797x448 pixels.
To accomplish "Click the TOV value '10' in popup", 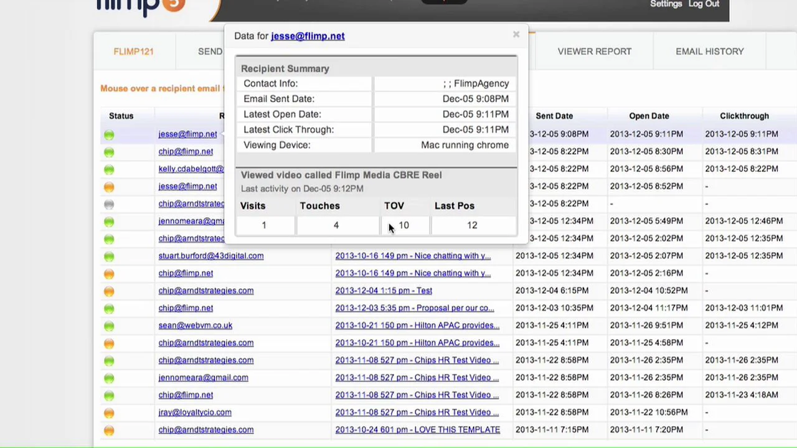I will pos(403,225).
